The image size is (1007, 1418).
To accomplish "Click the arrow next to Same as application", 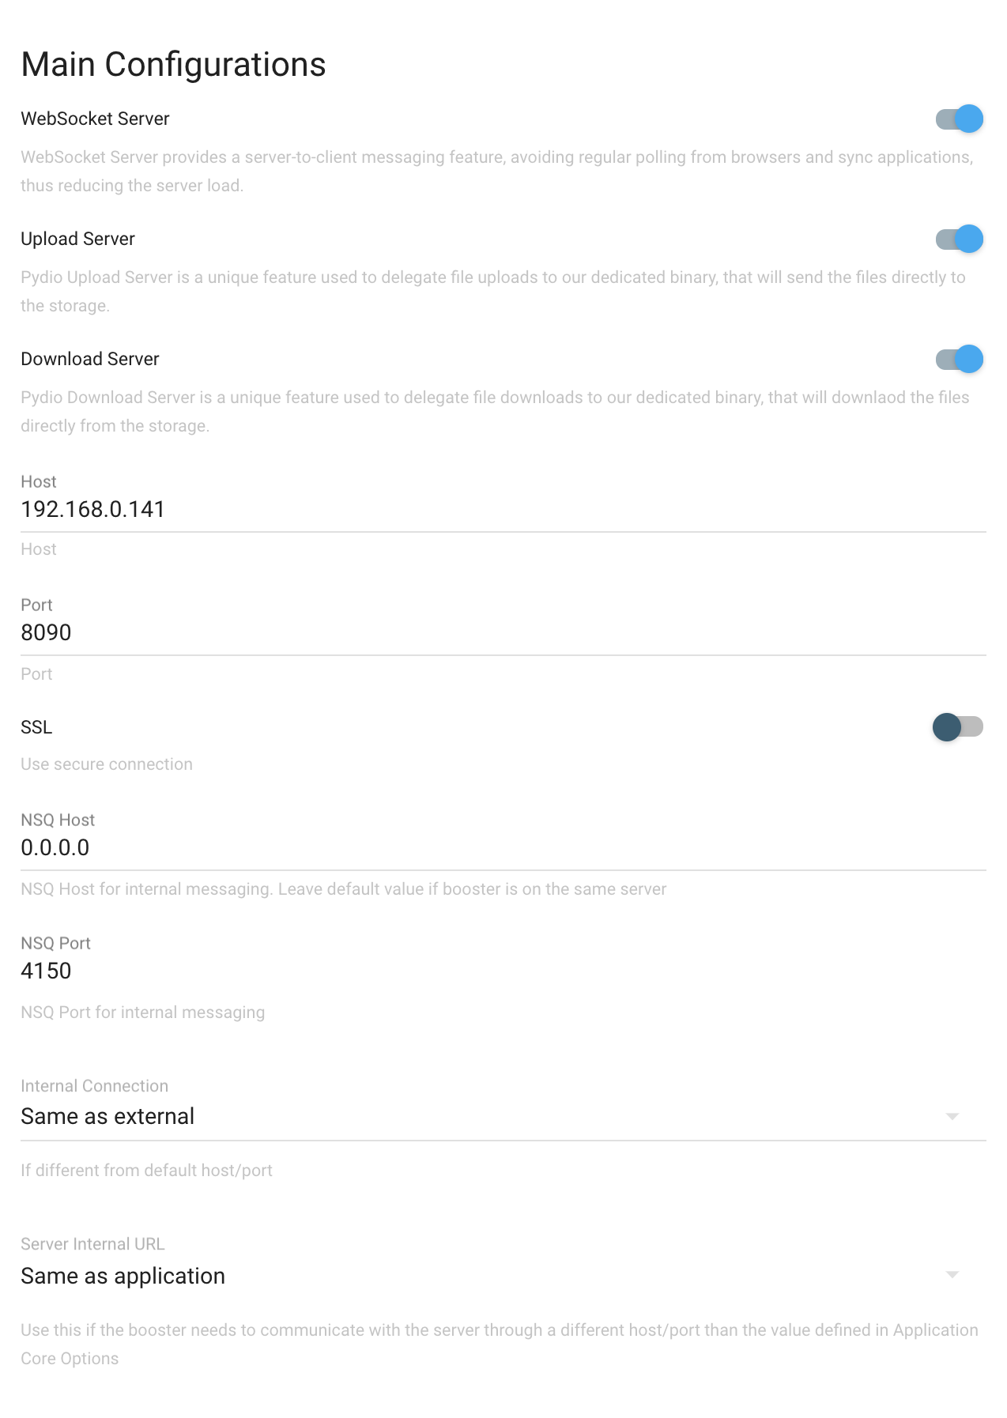I will [x=952, y=1275].
